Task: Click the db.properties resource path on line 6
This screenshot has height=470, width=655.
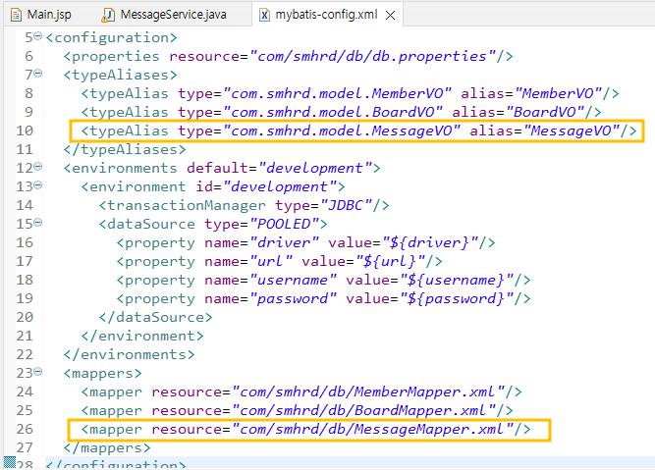Action: 372,56
